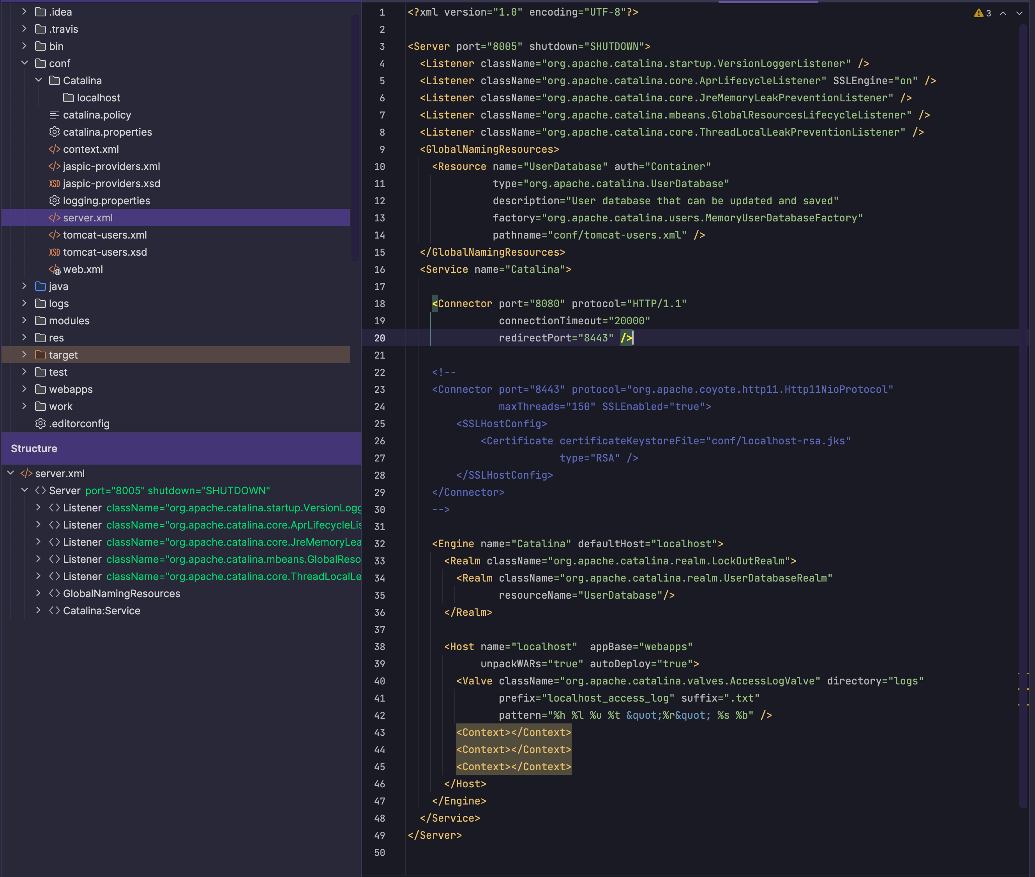Click the jaspic-providers.xsd XSD icon
The width and height of the screenshot is (1035, 877).
(x=54, y=184)
